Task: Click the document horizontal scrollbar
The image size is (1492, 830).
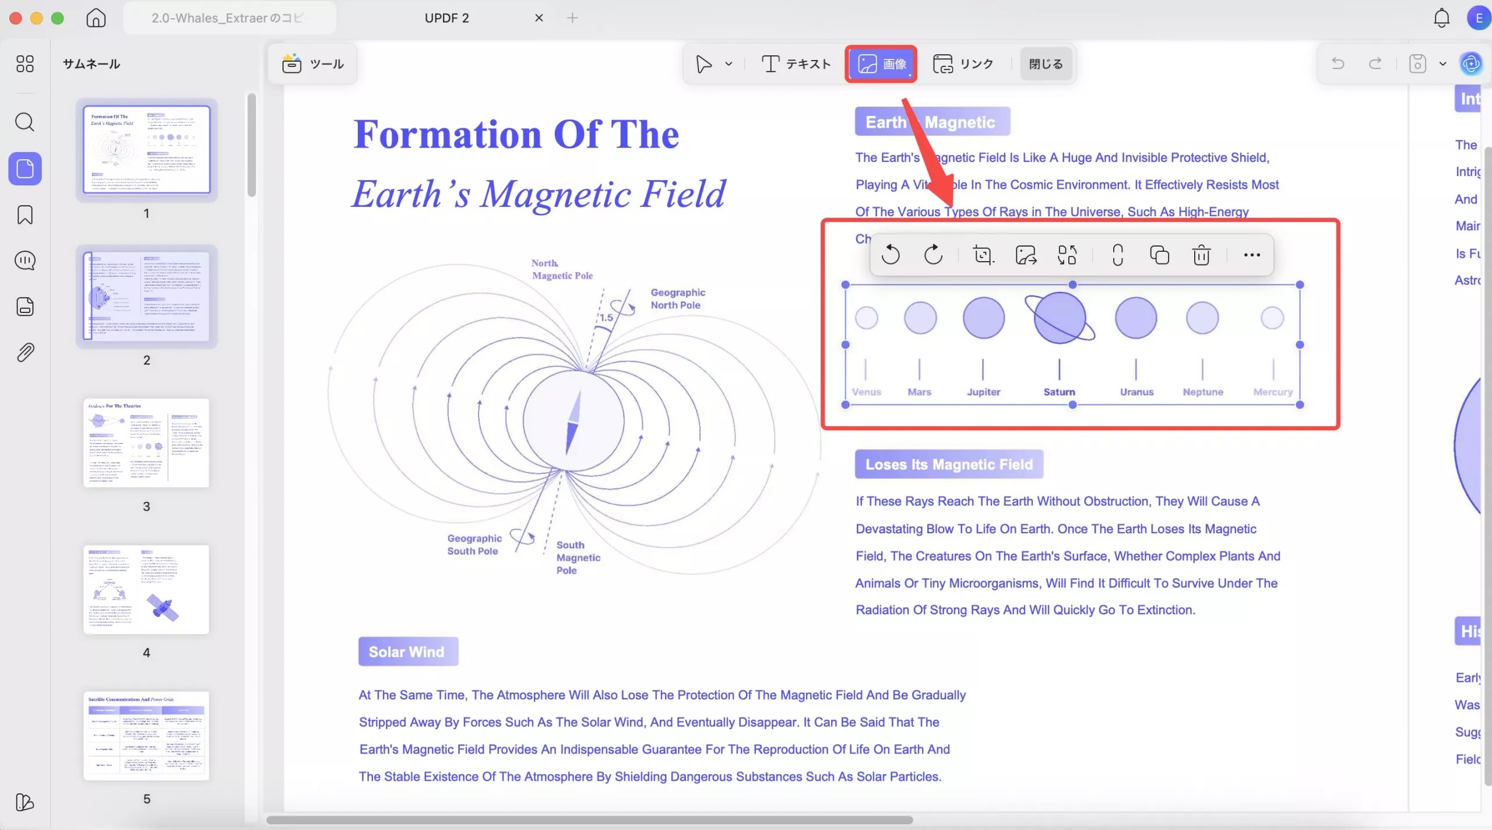Action: [x=590, y=820]
